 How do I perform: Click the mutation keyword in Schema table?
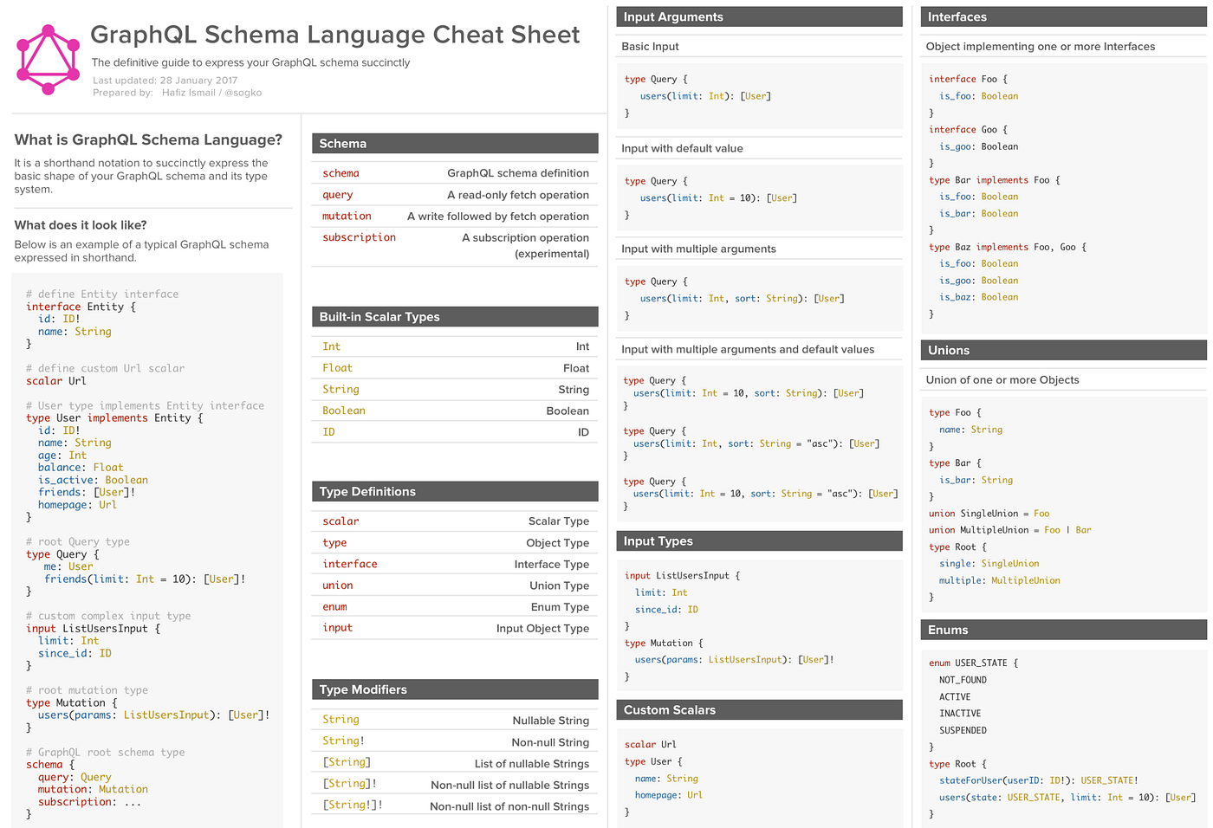pos(347,216)
